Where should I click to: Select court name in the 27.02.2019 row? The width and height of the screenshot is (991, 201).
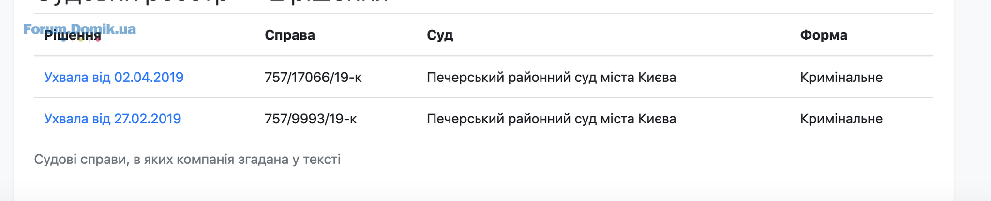point(551,119)
